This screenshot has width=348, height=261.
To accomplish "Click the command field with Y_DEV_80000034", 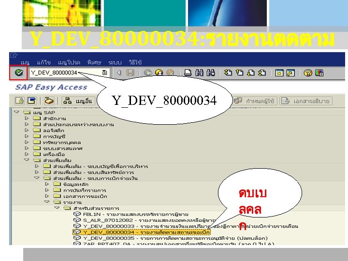I will coord(70,72).
